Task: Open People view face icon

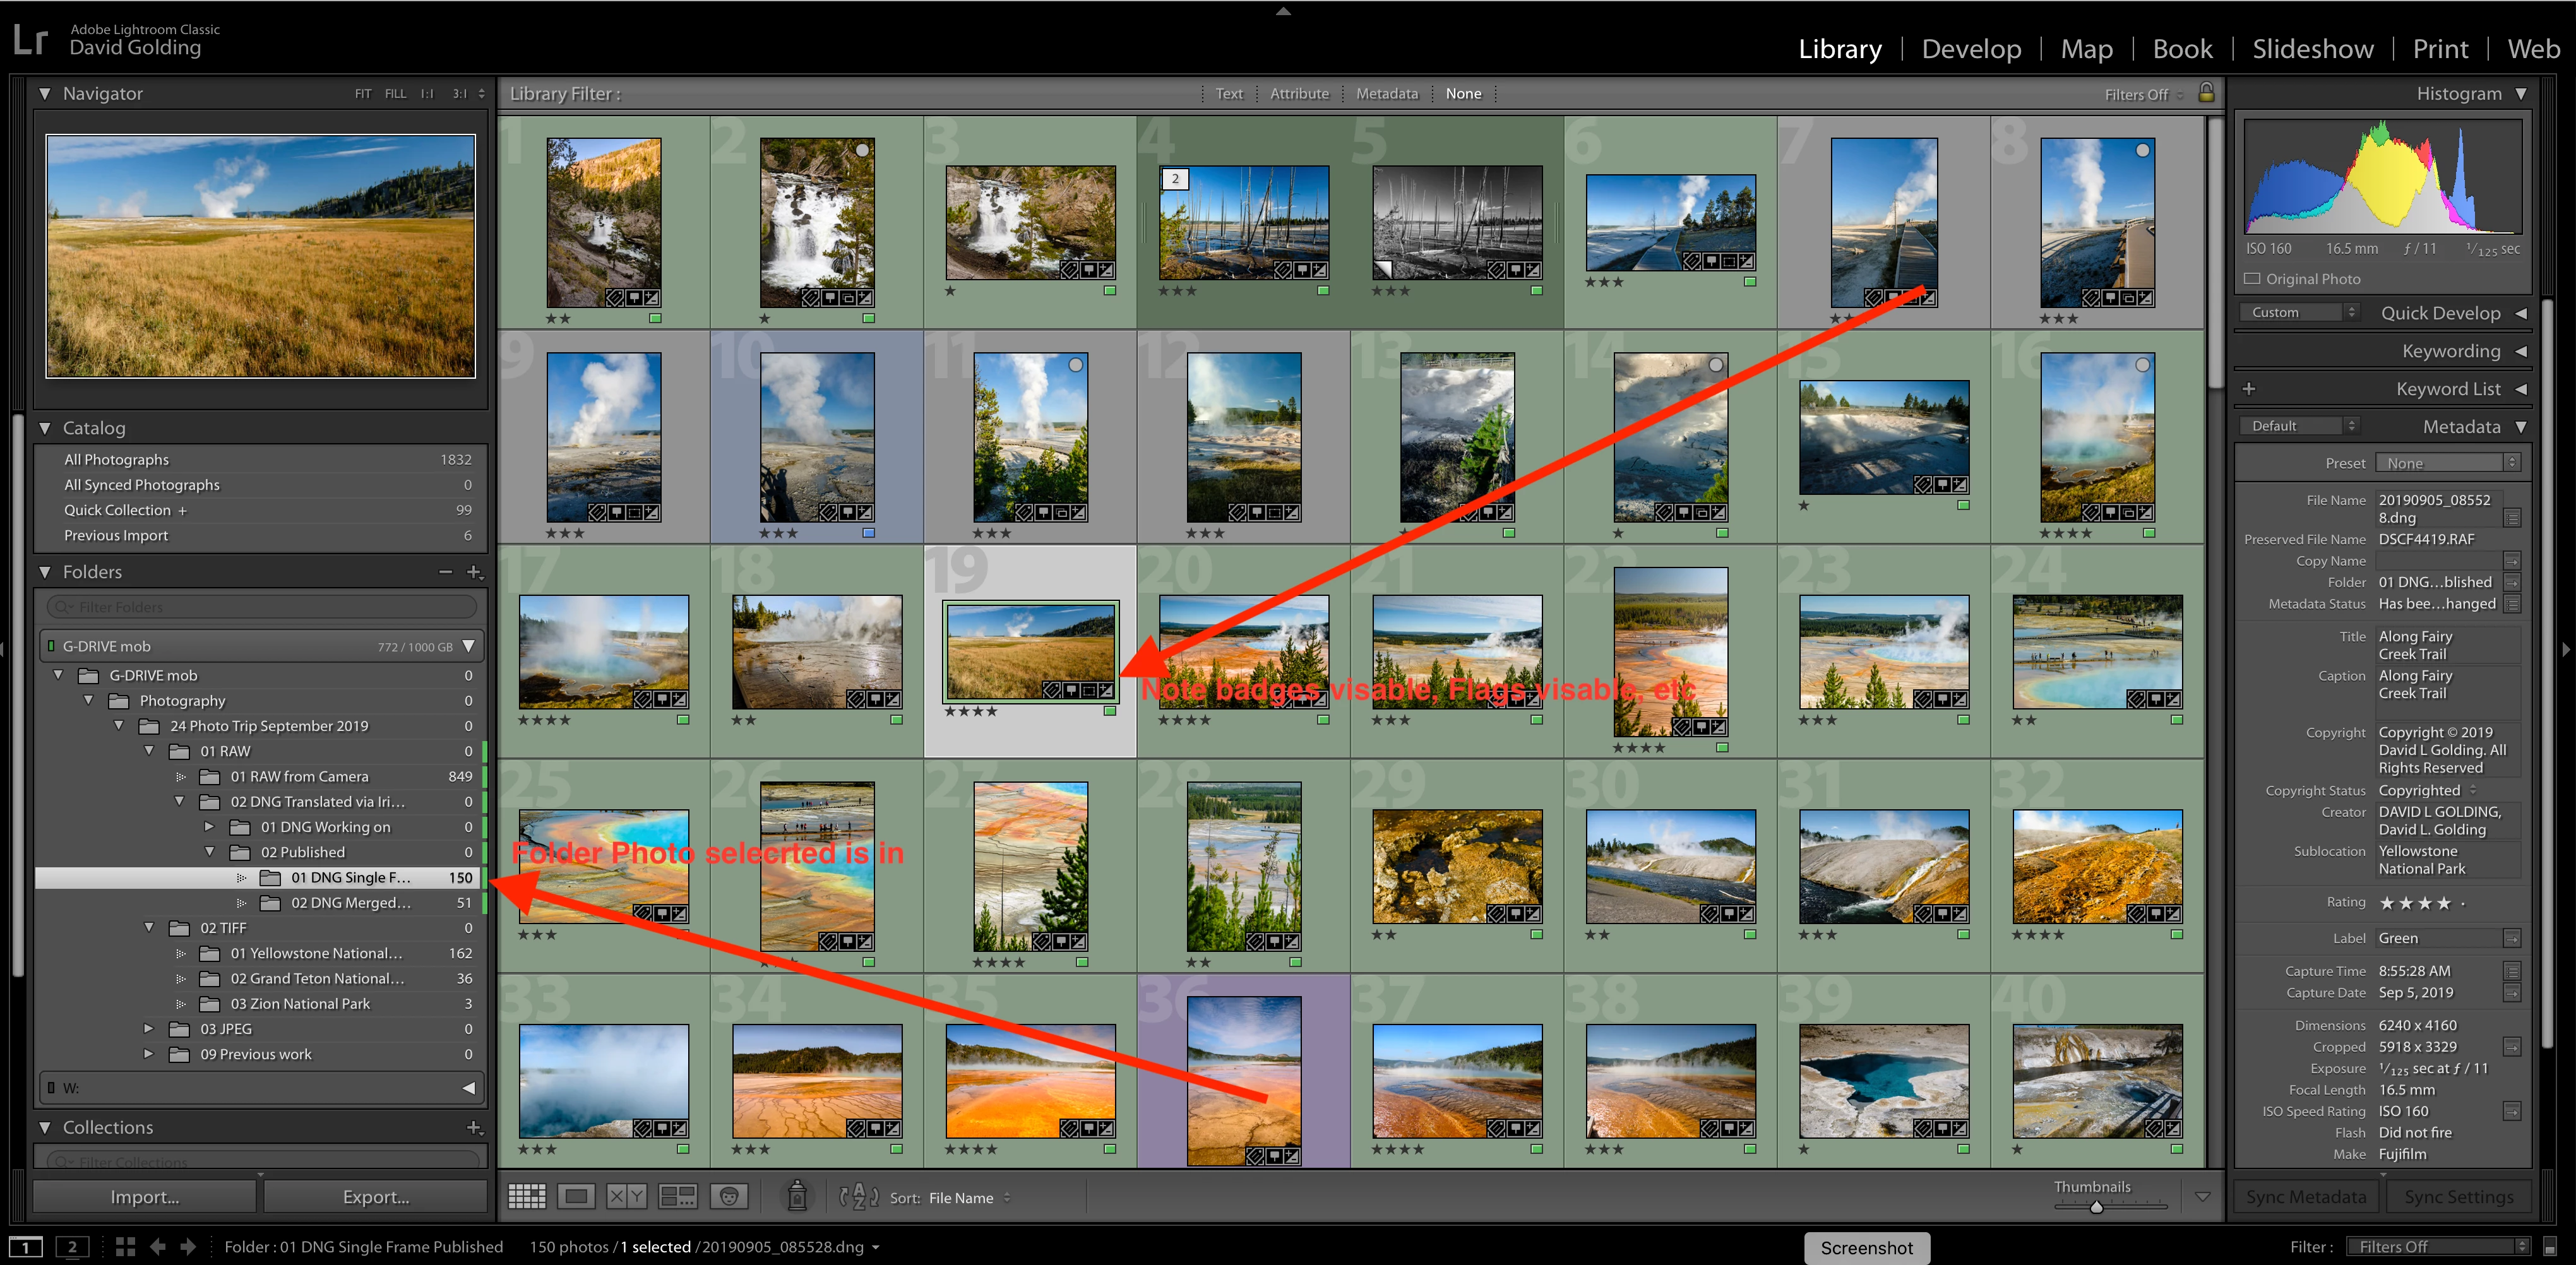Action: 729,1196
